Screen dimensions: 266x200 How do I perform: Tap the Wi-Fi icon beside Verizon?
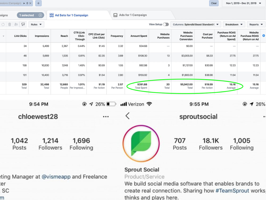(x=149, y=104)
